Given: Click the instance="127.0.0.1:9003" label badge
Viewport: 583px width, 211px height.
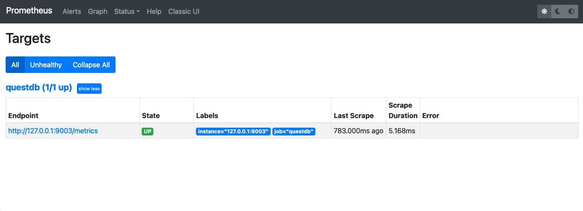Looking at the screenshot, I should [233, 131].
